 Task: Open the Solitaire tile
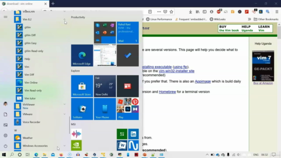(x=82, y=109)
